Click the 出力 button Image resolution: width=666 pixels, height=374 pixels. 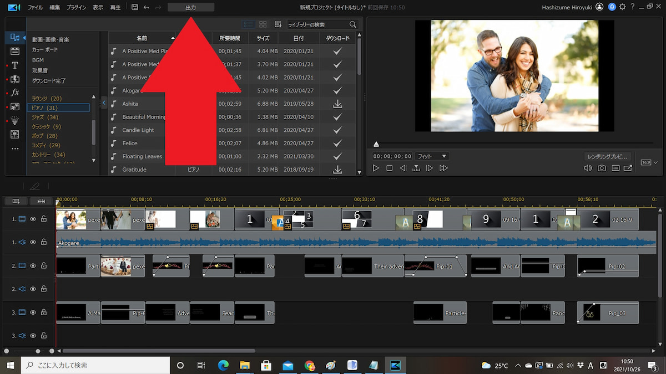point(191,7)
